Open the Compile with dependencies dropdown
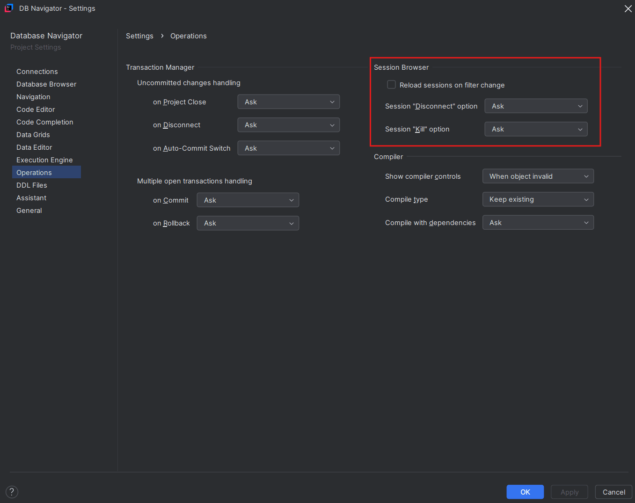This screenshot has height=503, width=635. click(538, 223)
